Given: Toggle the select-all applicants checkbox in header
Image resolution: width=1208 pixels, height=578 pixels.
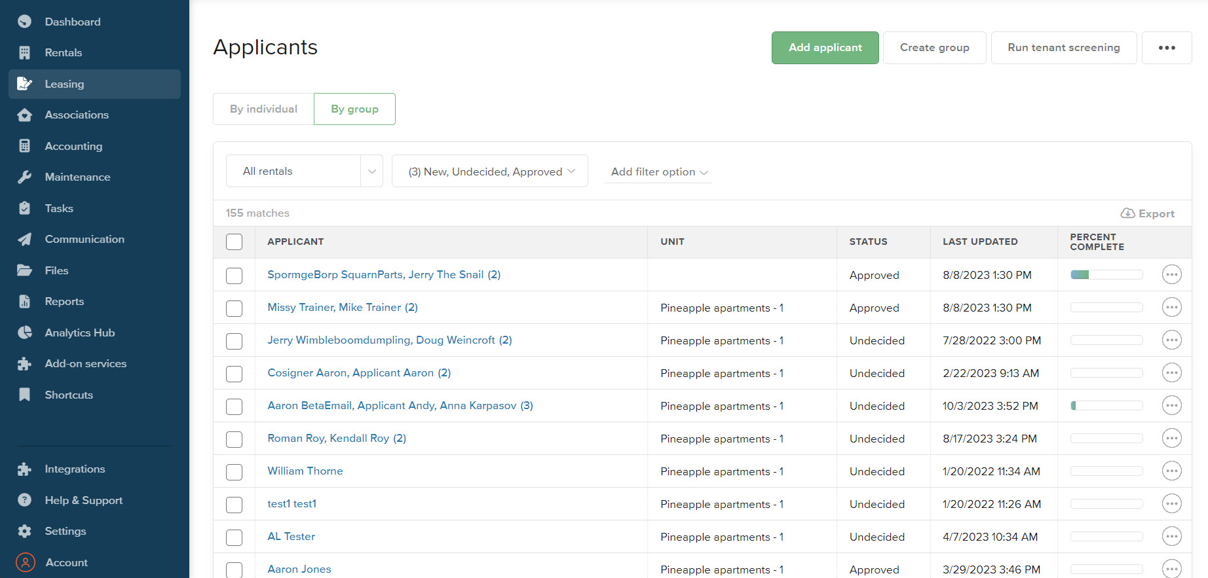Looking at the screenshot, I should (x=234, y=242).
